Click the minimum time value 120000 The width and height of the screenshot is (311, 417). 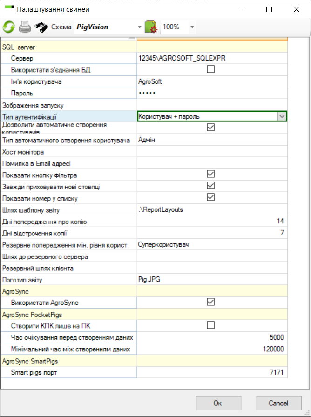coord(212,349)
